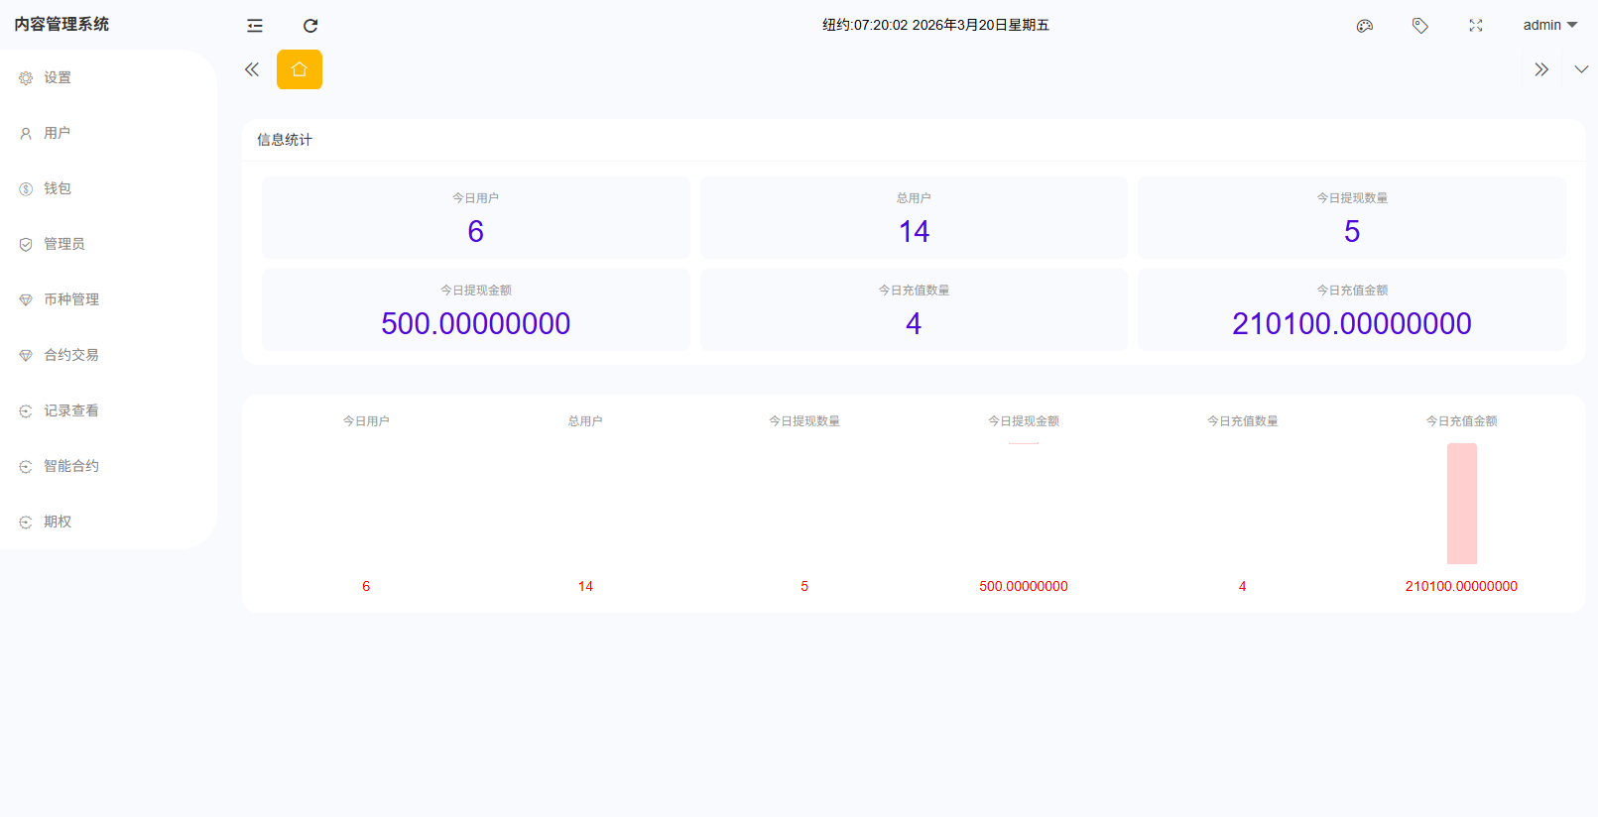The height and width of the screenshot is (817, 1598).
Task: Select the home tab icon
Action: pos(300,69)
